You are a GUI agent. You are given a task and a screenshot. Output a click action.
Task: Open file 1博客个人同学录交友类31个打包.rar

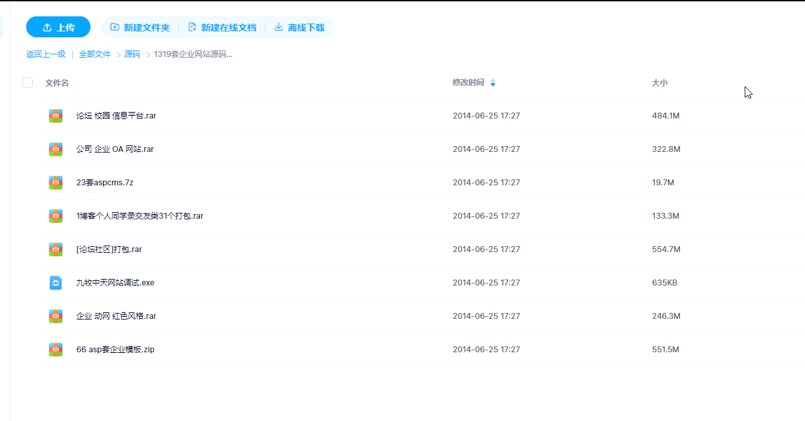coord(140,216)
